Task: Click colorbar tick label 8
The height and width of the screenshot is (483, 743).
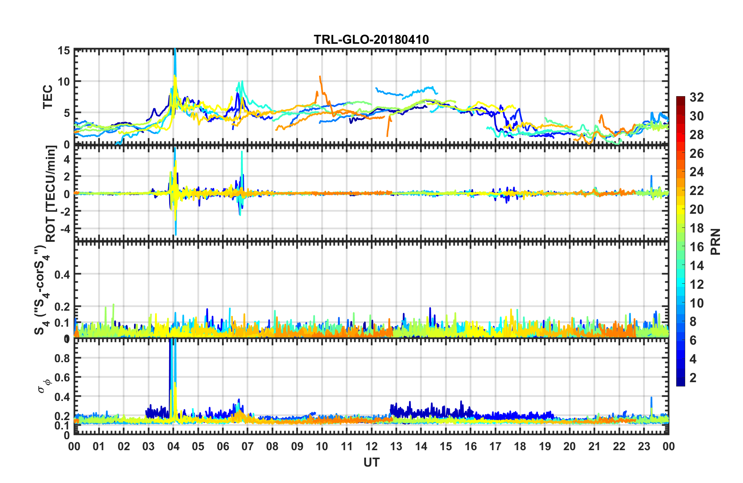Action: point(693,322)
